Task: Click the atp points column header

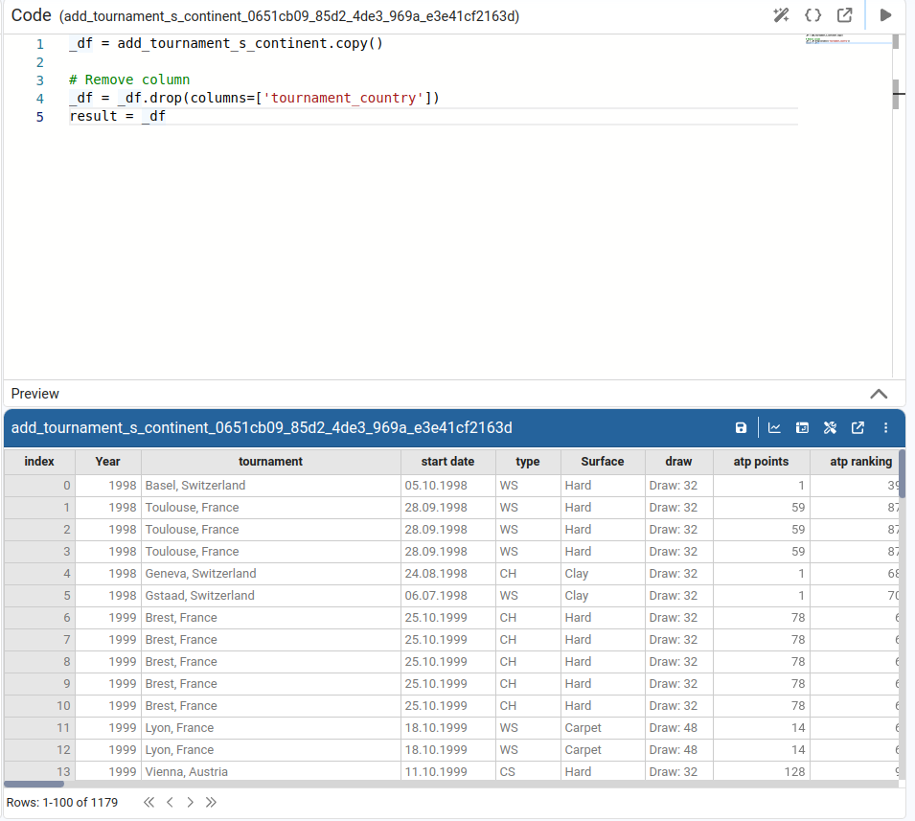Action: (x=761, y=461)
